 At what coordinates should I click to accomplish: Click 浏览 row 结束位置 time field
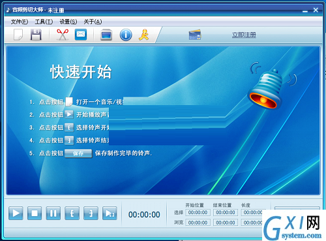point(226,223)
